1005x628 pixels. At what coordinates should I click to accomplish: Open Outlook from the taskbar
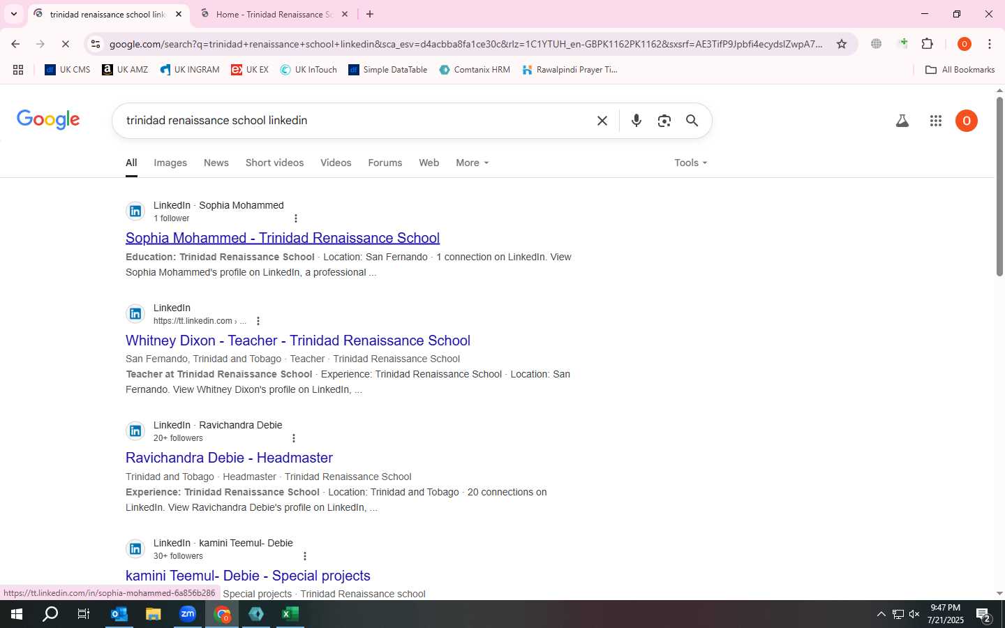[119, 614]
